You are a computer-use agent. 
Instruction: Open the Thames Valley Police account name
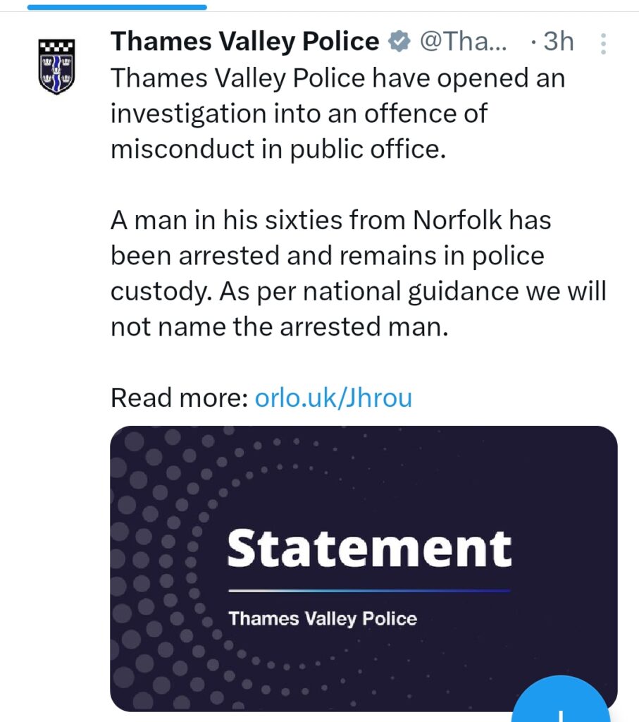245,42
